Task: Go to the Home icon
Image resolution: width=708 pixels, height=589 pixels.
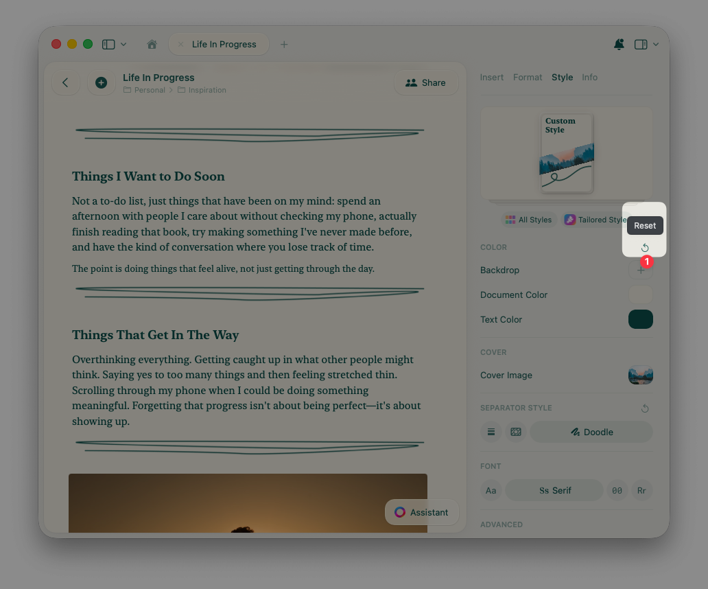Action: click(x=152, y=44)
